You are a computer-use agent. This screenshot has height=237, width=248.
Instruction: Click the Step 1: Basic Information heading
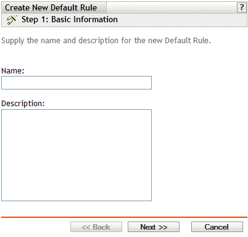coord(70,20)
